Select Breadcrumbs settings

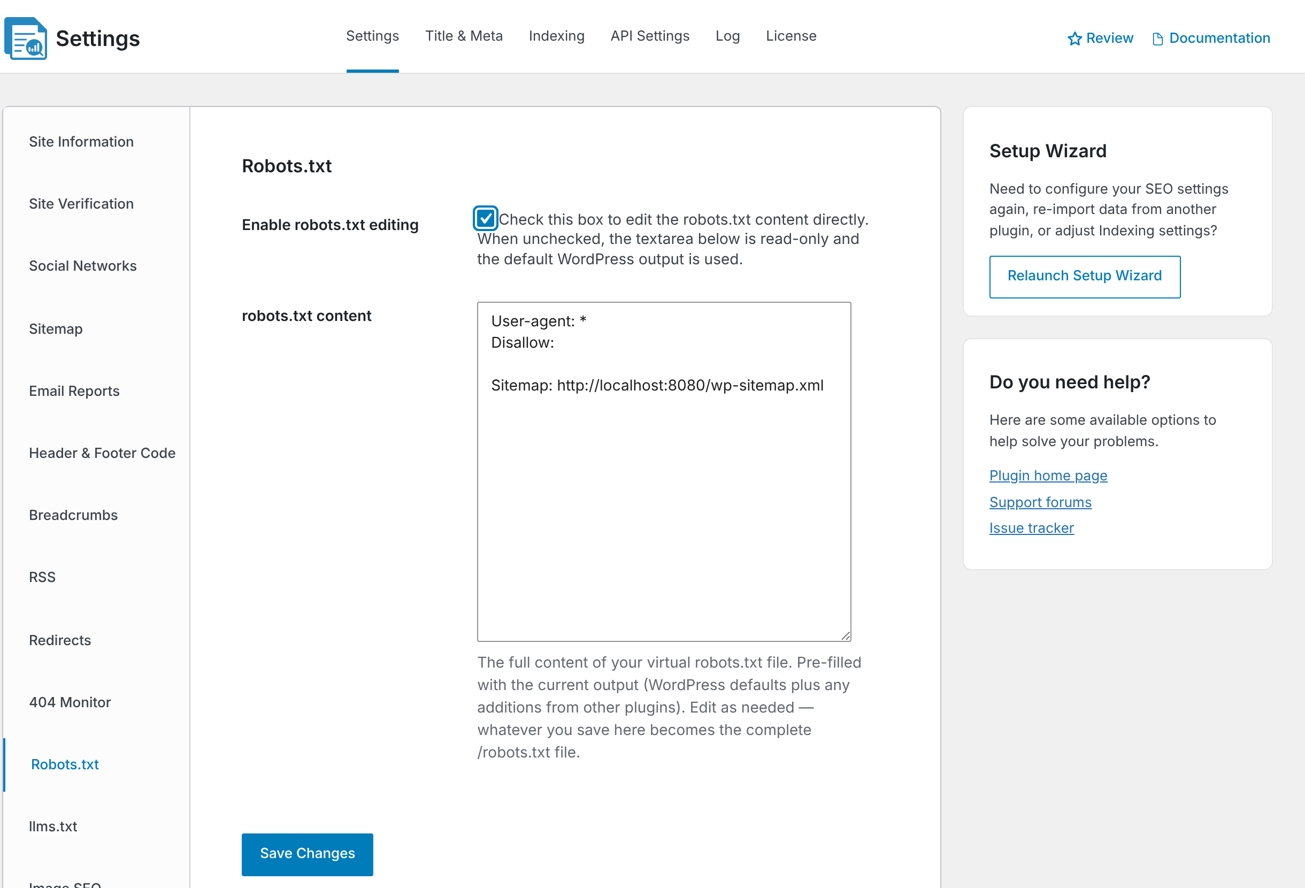pos(73,516)
